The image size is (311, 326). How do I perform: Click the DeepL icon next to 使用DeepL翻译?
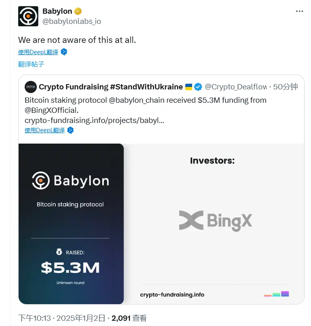[x=64, y=52]
